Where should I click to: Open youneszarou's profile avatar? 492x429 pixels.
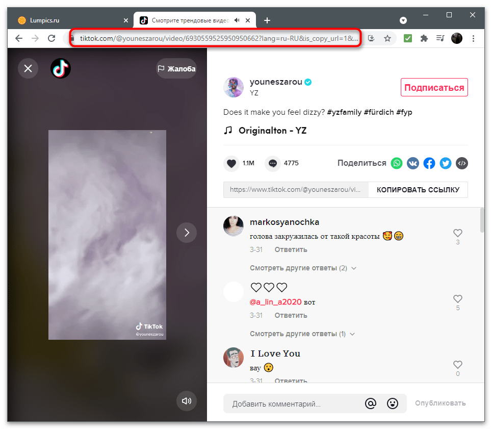[234, 87]
